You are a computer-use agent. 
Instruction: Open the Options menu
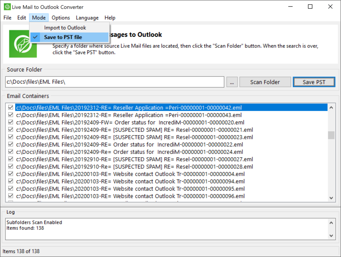coord(61,18)
